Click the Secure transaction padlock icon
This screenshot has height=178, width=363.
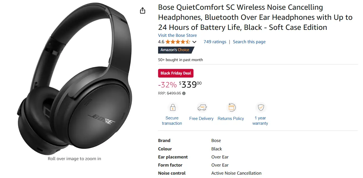coord(173,107)
